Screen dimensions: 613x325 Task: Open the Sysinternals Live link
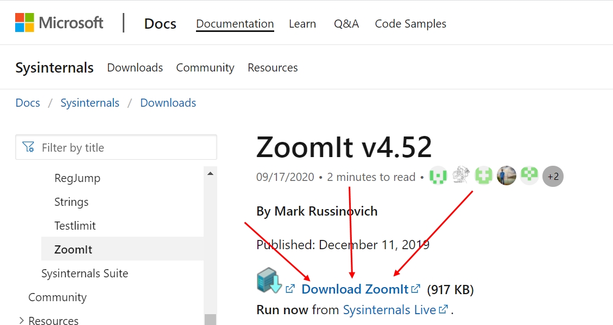389,310
